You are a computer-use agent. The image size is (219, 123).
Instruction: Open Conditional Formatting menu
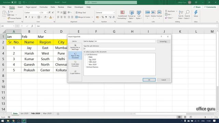click(123, 15)
